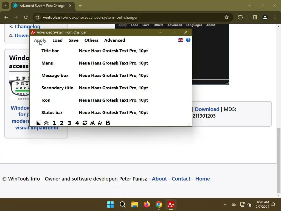Open the Changelog link on webpage
Viewport: 281px width, 211px height.
[27, 27]
